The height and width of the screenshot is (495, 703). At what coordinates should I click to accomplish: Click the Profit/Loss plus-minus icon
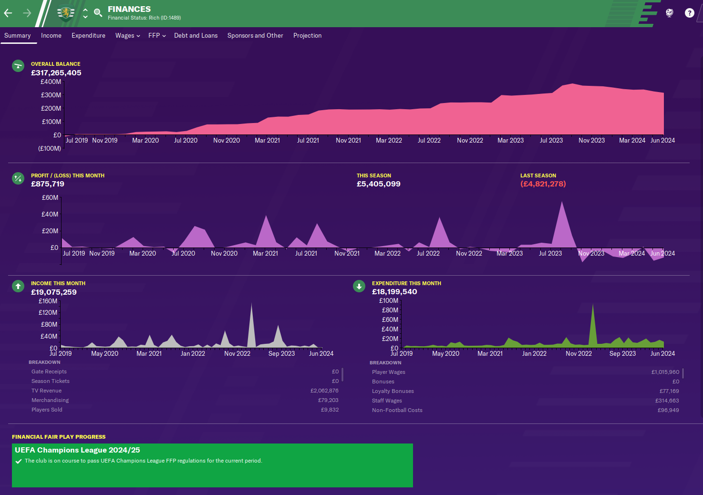18,178
